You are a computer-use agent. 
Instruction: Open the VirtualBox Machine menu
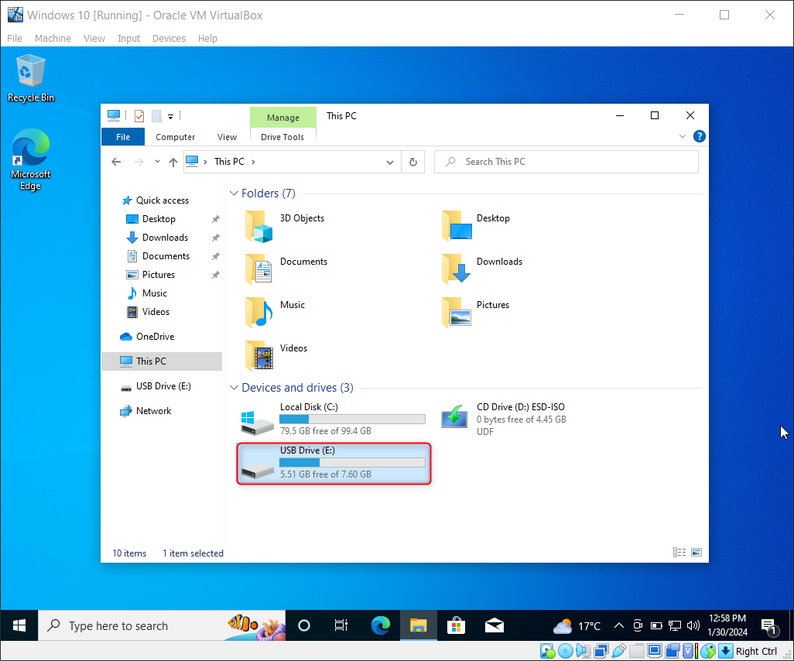coord(53,39)
